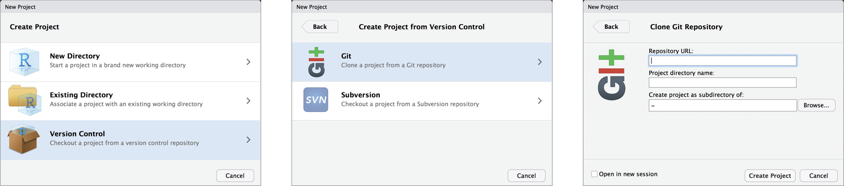Go Back from Create Project from Version Control
The image size is (844, 186).
click(320, 27)
